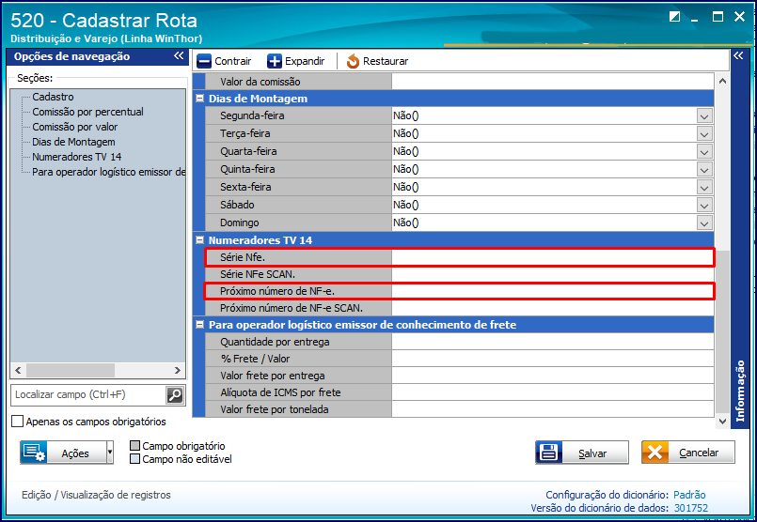Select Comissão por valor section
Image resolution: width=757 pixels, height=522 pixels.
tap(75, 127)
